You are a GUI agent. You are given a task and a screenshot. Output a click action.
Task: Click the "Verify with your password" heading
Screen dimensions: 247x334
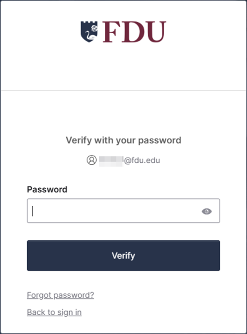[123, 140]
